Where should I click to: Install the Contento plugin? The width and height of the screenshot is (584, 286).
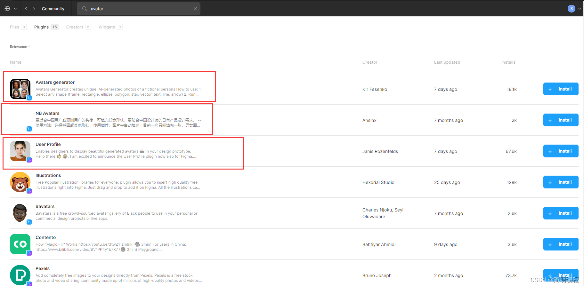tap(561, 244)
